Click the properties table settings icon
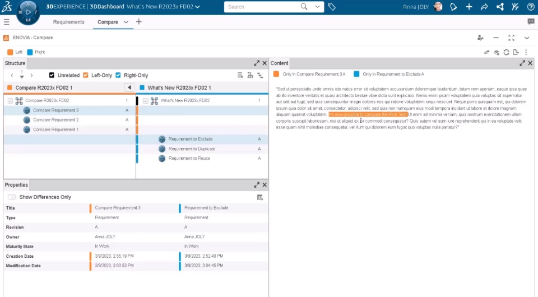538x297 pixels. point(259,197)
